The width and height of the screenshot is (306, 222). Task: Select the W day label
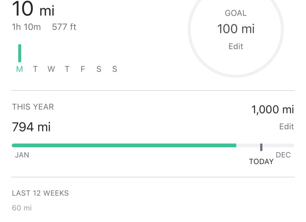(x=51, y=69)
